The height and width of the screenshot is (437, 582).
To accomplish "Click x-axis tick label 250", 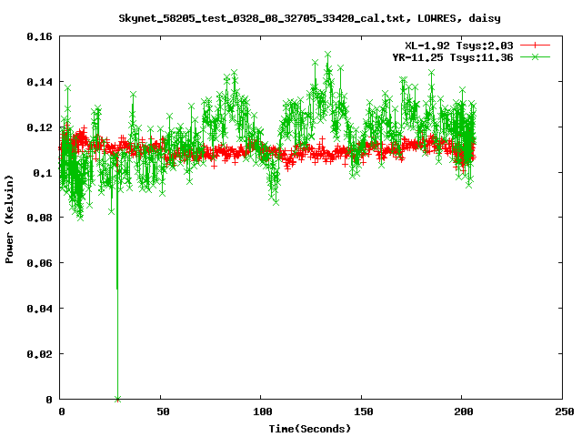I will (x=565, y=412).
